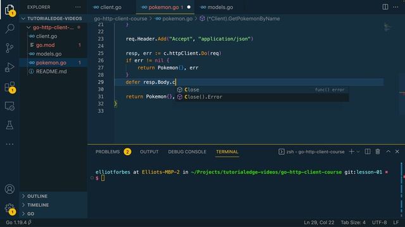
Task: Accept the Close autocomplete suggestion
Action: [262, 90]
